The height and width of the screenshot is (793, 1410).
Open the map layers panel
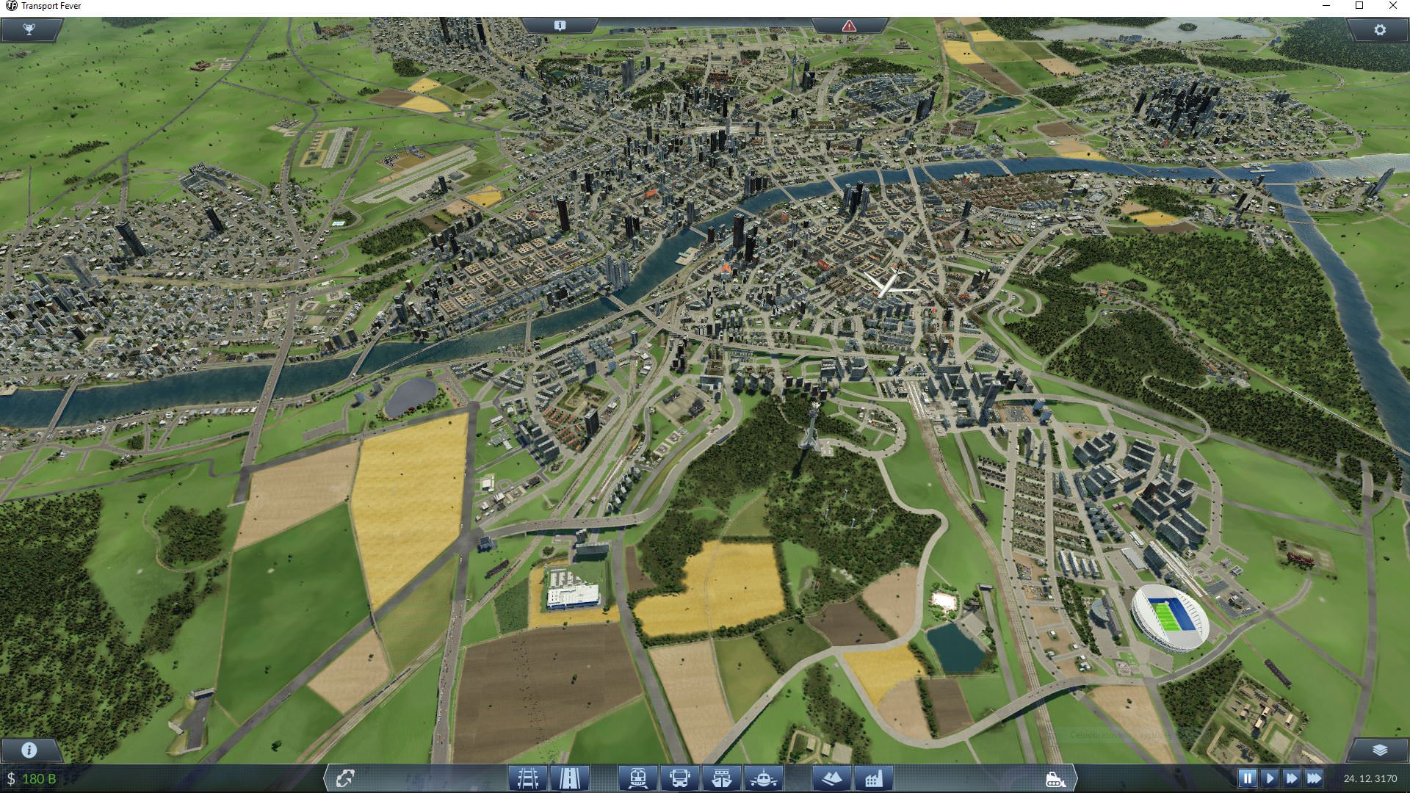pos(1380,750)
